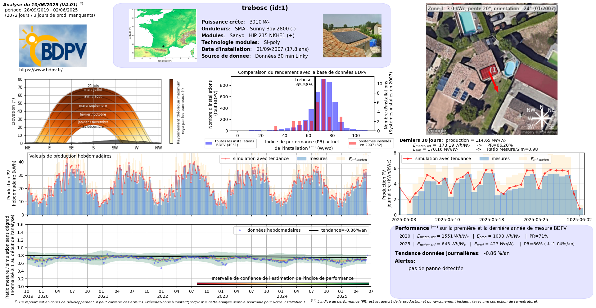Click the 'tendance=-0.86%/an' legend entry

coord(338,230)
